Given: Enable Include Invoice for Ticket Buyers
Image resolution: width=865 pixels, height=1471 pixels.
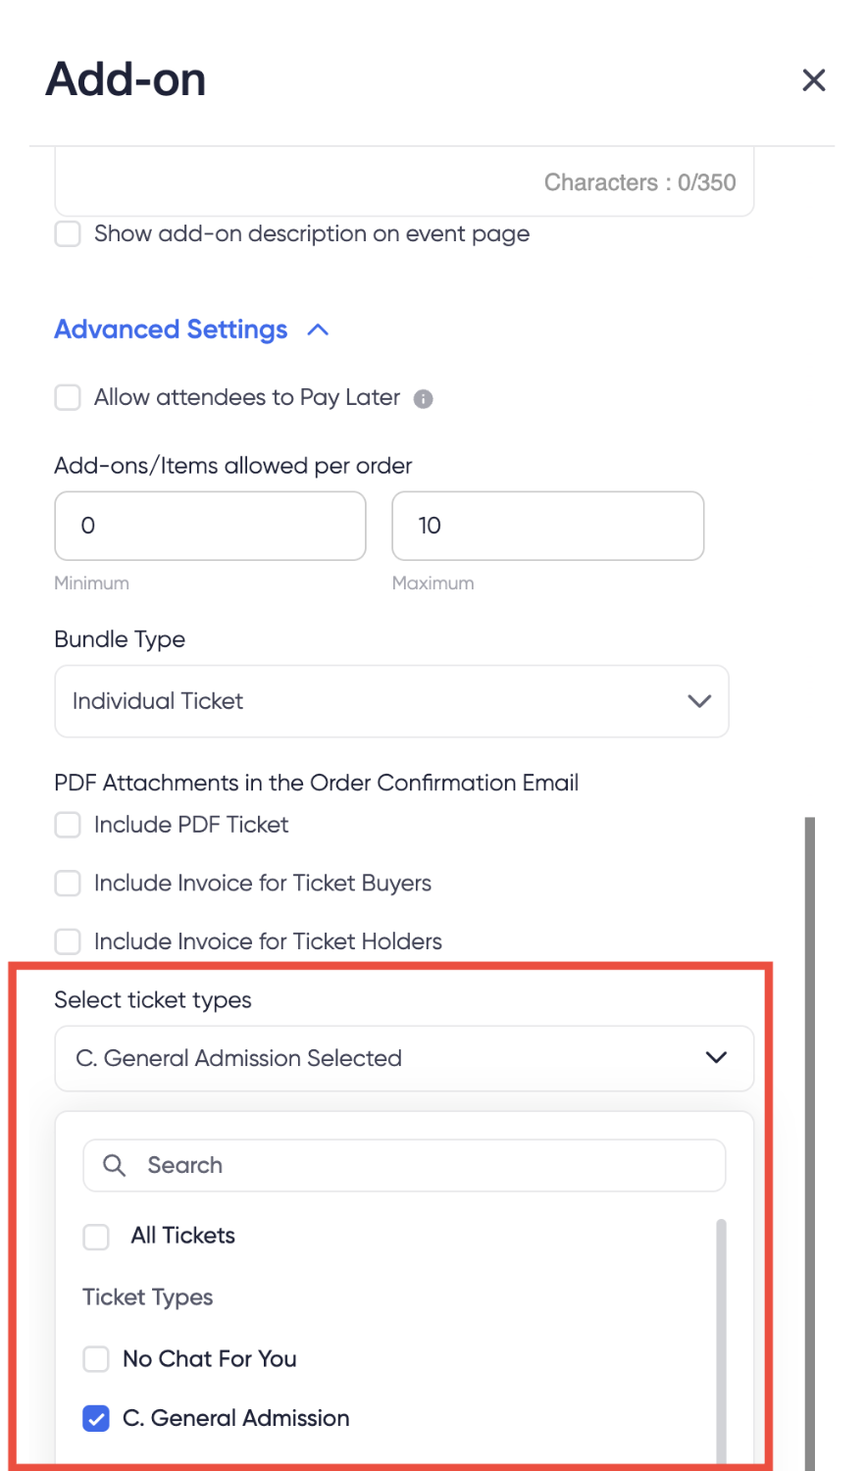Looking at the screenshot, I should pos(68,884).
